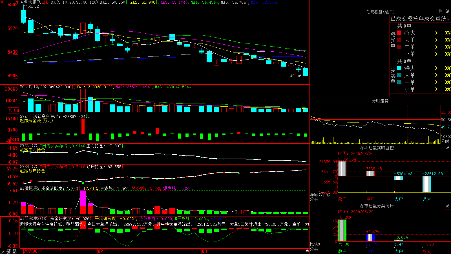
Task: Click the 科大讯飞 stock name
Action: [32, 2]
